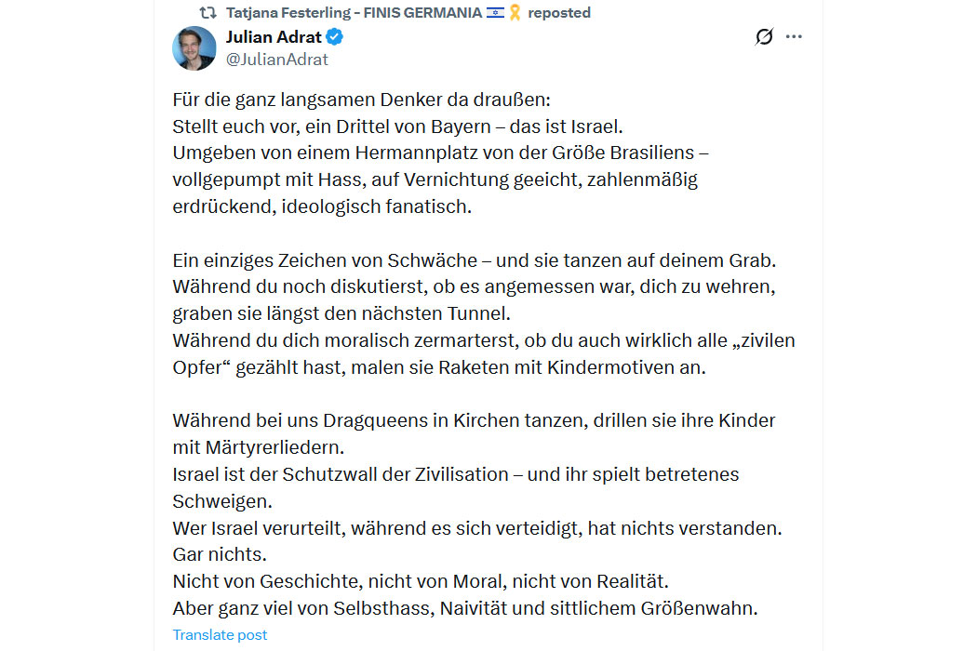Open the @JulianAdrat handle
Image resolution: width=977 pixels, height=651 pixels.
[x=276, y=60]
